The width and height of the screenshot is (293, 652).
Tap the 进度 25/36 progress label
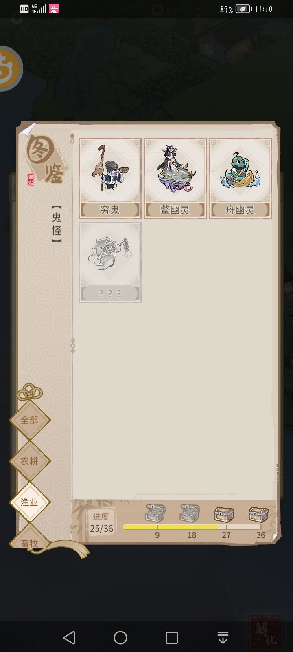(101, 523)
